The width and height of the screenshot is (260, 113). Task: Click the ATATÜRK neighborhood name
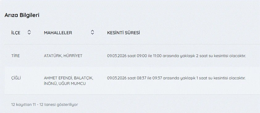53,56
